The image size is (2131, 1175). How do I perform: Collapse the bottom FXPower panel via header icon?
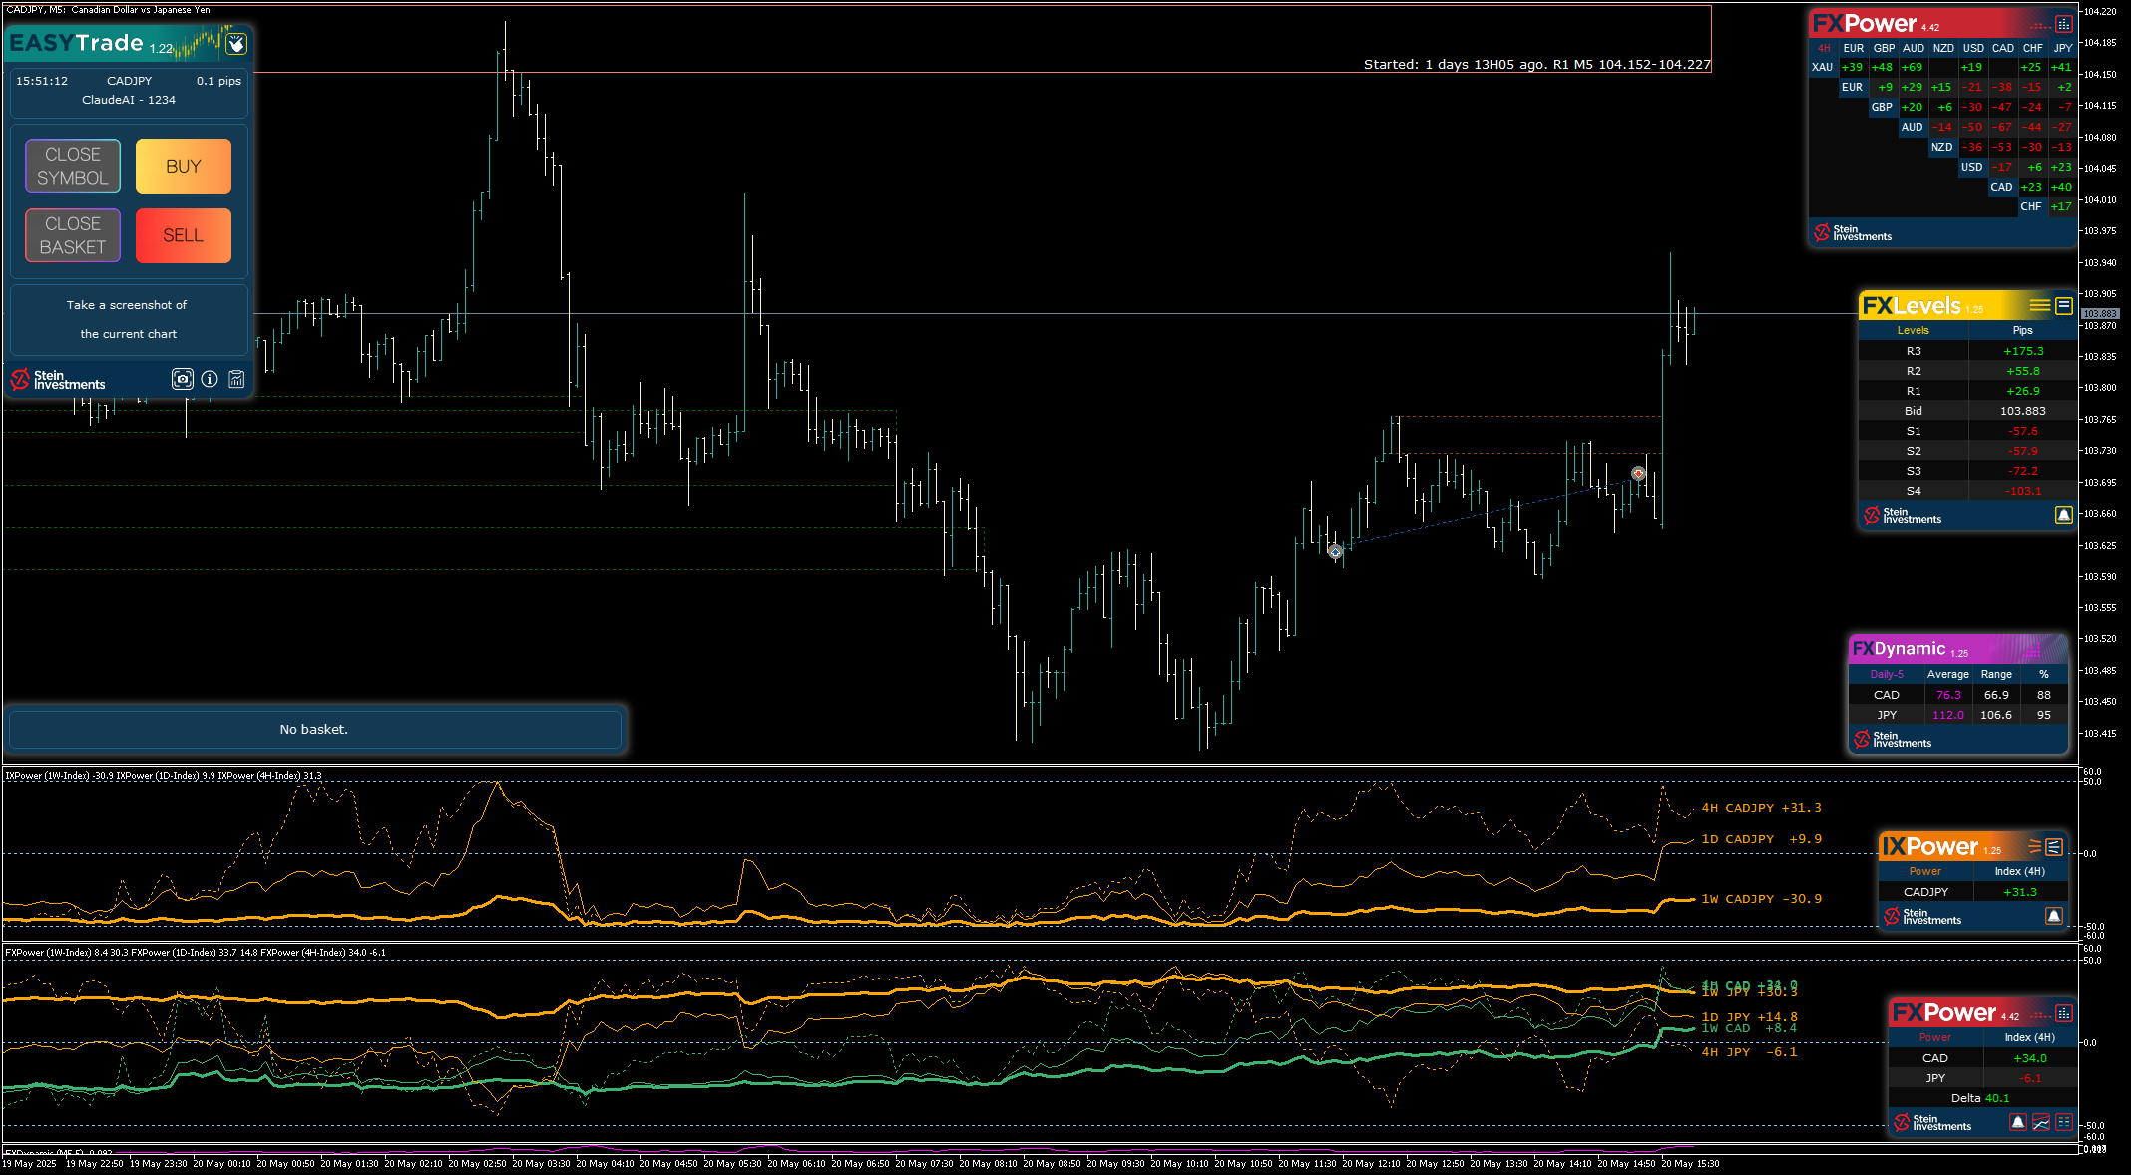(x=2064, y=1013)
